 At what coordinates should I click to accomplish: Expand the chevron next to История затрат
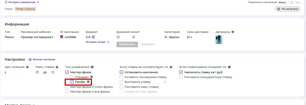(108, 42)
